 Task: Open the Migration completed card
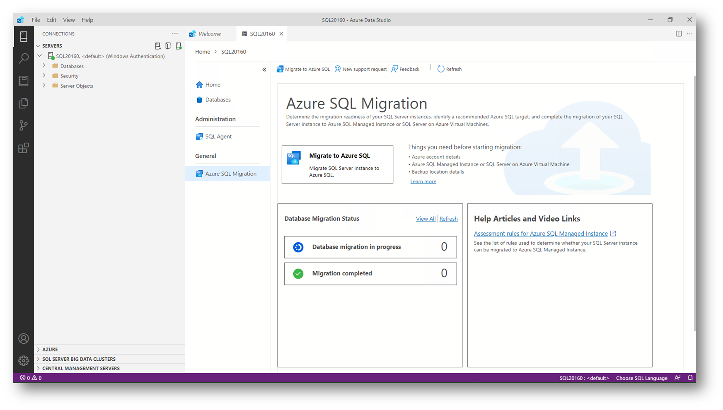click(370, 274)
